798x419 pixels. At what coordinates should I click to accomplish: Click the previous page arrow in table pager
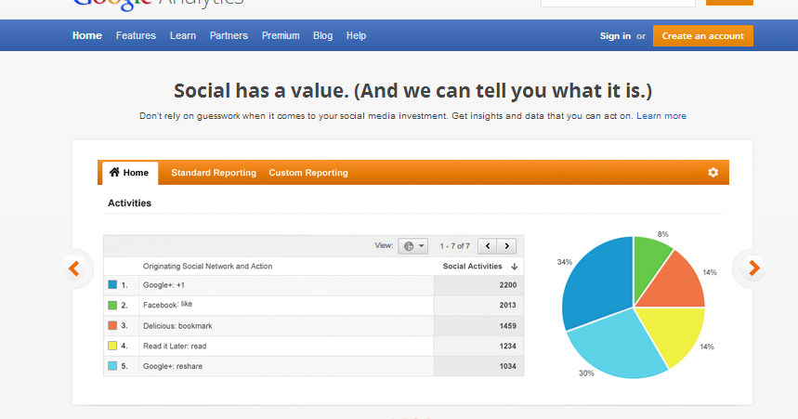488,246
